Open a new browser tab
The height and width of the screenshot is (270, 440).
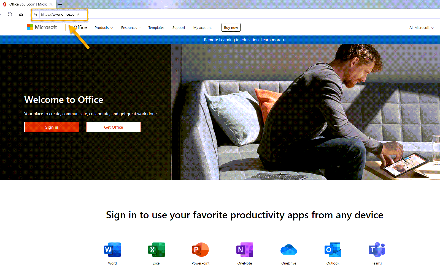tap(60, 4)
